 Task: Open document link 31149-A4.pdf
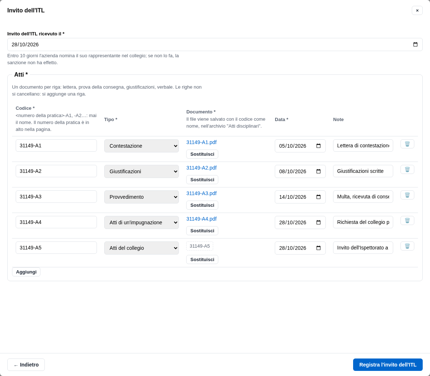point(202,219)
